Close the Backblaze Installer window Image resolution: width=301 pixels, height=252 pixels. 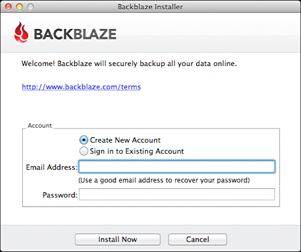click(9, 7)
